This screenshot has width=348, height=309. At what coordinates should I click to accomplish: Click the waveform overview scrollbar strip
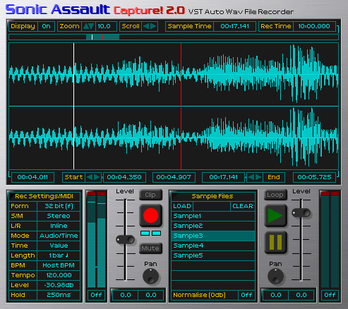pyautogui.click(x=174, y=37)
